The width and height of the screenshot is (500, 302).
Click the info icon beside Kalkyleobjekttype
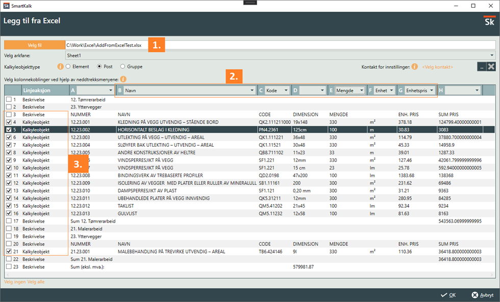60,67
